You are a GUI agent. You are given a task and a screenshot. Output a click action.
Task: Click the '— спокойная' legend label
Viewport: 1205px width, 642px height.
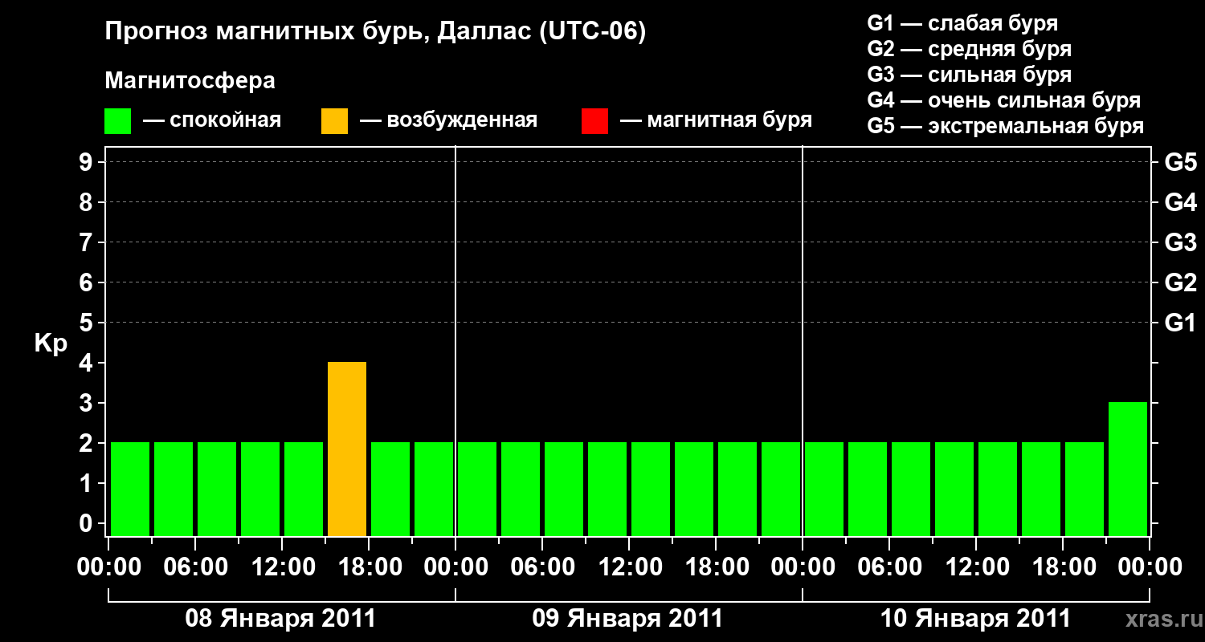[x=212, y=121]
